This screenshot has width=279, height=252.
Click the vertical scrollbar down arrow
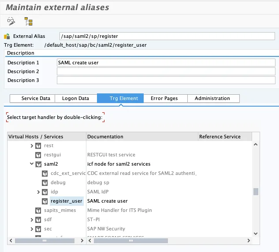256,233
